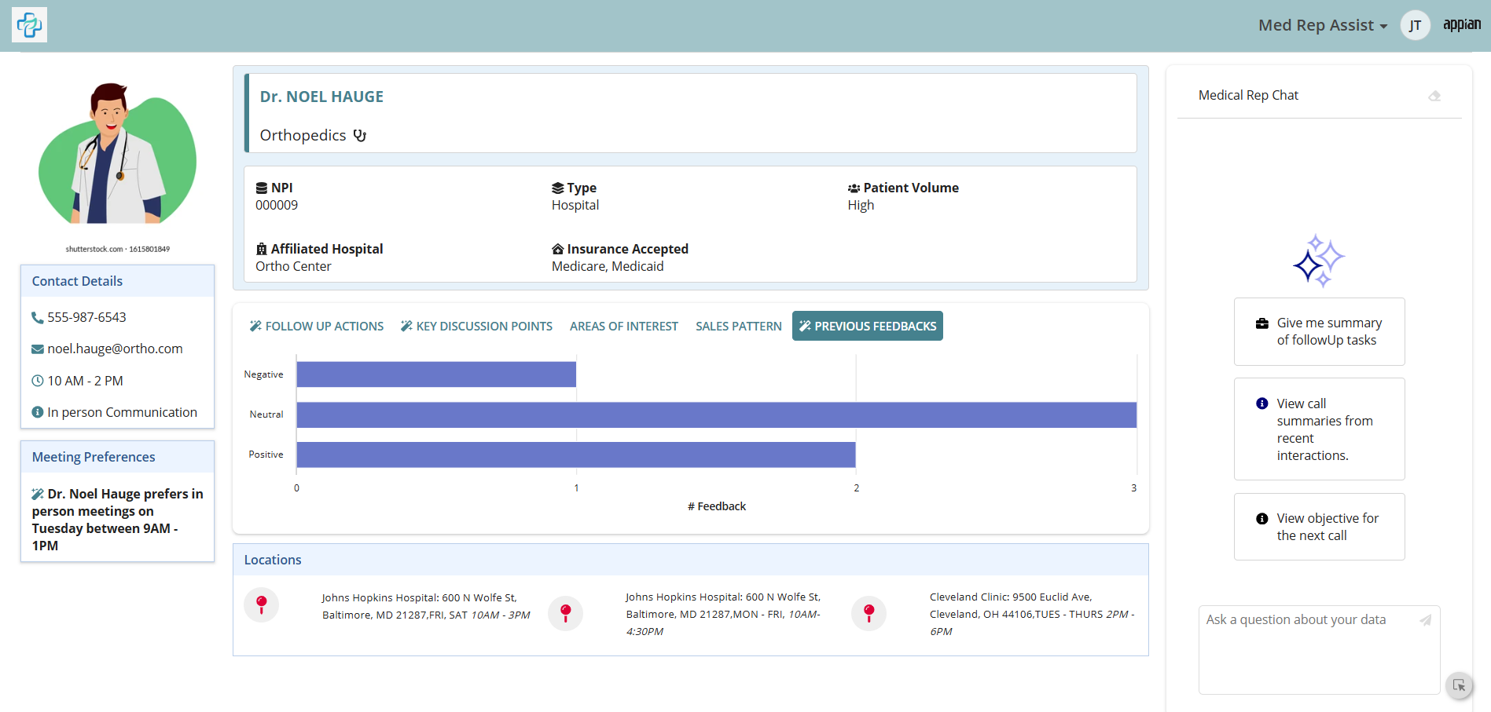Screen dimensions: 1491x712
Task: Click the Meeting Preferences section header
Action: point(117,457)
